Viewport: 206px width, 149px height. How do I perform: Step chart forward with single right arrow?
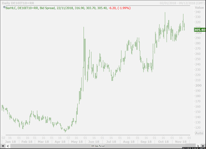[198, 146]
